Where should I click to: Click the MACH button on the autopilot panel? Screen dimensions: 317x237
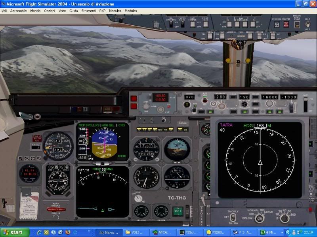tap(233, 111)
